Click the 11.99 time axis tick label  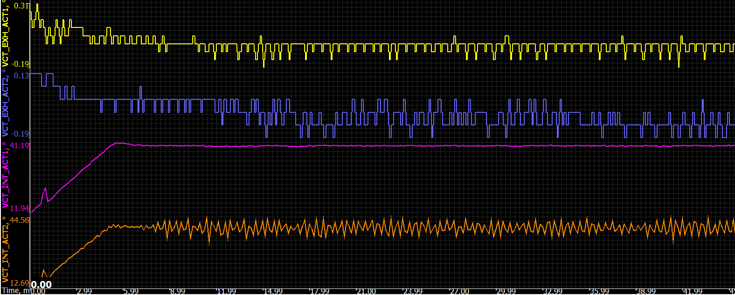226,291
